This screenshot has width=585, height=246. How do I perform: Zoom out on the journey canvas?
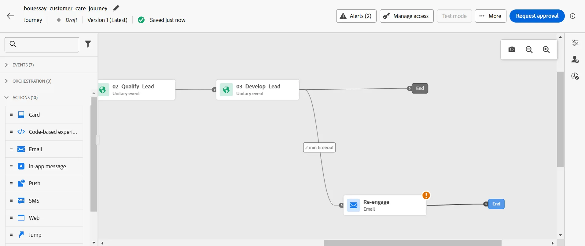point(529,49)
